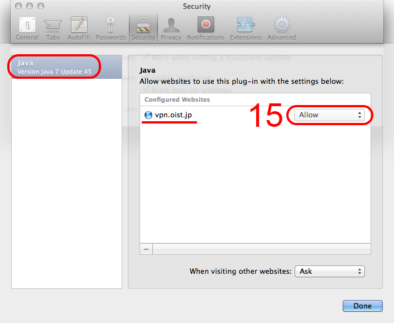Close the Security preferences window
The height and width of the screenshot is (323, 394).
pyautogui.click(x=7, y=7)
